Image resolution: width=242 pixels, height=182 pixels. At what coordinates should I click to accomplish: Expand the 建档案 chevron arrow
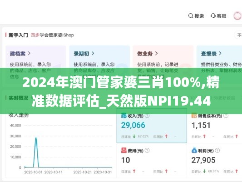[x=29, y=54]
